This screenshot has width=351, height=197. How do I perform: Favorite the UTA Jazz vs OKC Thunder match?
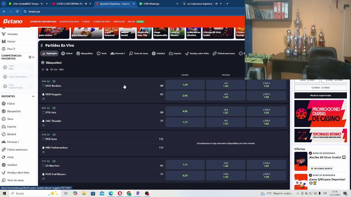(43, 125)
